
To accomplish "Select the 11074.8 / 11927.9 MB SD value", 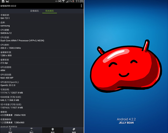I will (12, 107).
